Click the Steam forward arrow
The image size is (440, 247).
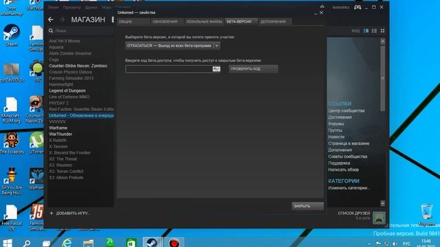(62, 20)
